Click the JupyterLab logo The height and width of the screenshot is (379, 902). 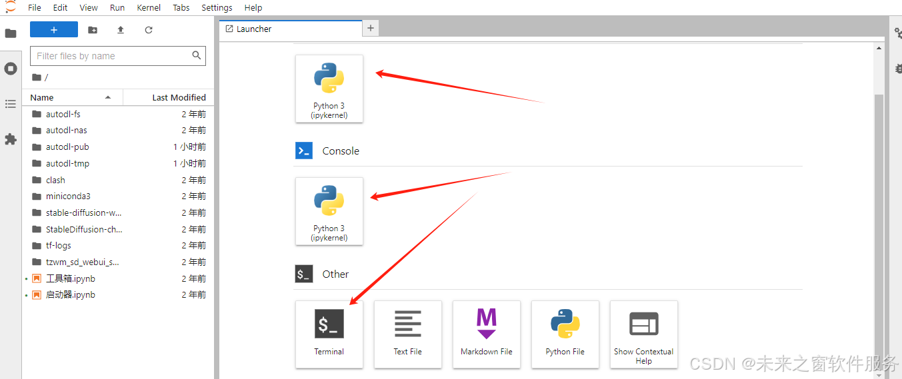[x=10, y=7]
